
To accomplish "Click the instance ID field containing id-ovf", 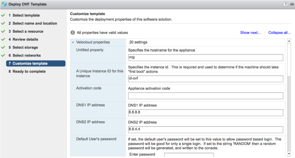I will (205, 79).
